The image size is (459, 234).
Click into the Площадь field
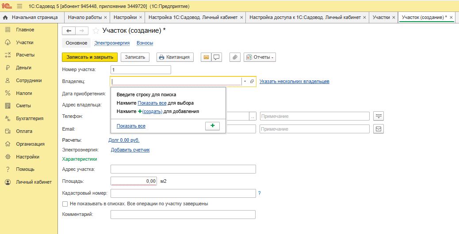click(x=134, y=181)
